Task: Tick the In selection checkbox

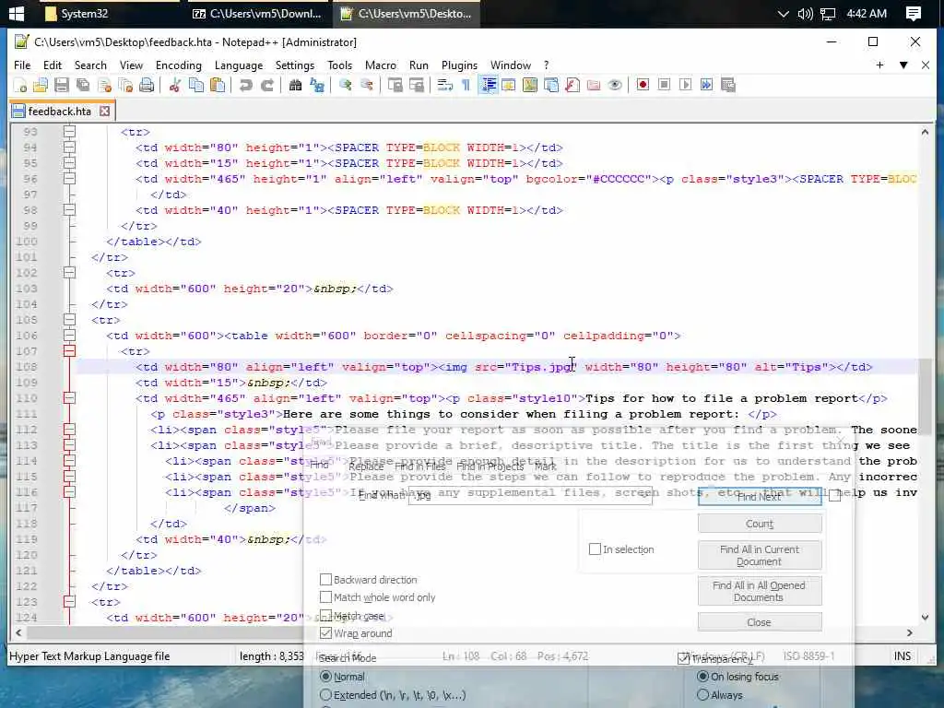Action: (595, 549)
